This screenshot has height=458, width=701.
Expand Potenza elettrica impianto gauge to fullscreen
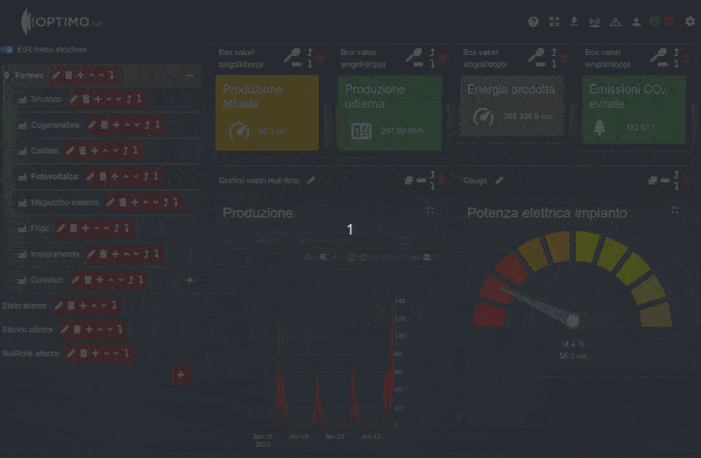(675, 210)
